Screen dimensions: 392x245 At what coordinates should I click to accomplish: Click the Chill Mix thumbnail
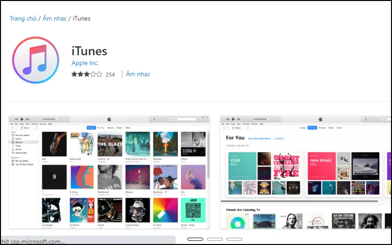coord(242,166)
